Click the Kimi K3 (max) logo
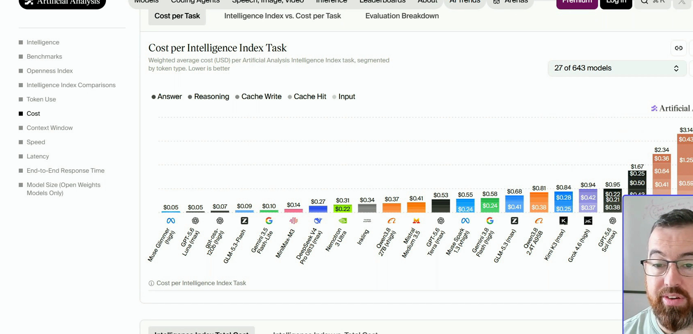This screenshot has height=334, width=693. tap(563, 221)
